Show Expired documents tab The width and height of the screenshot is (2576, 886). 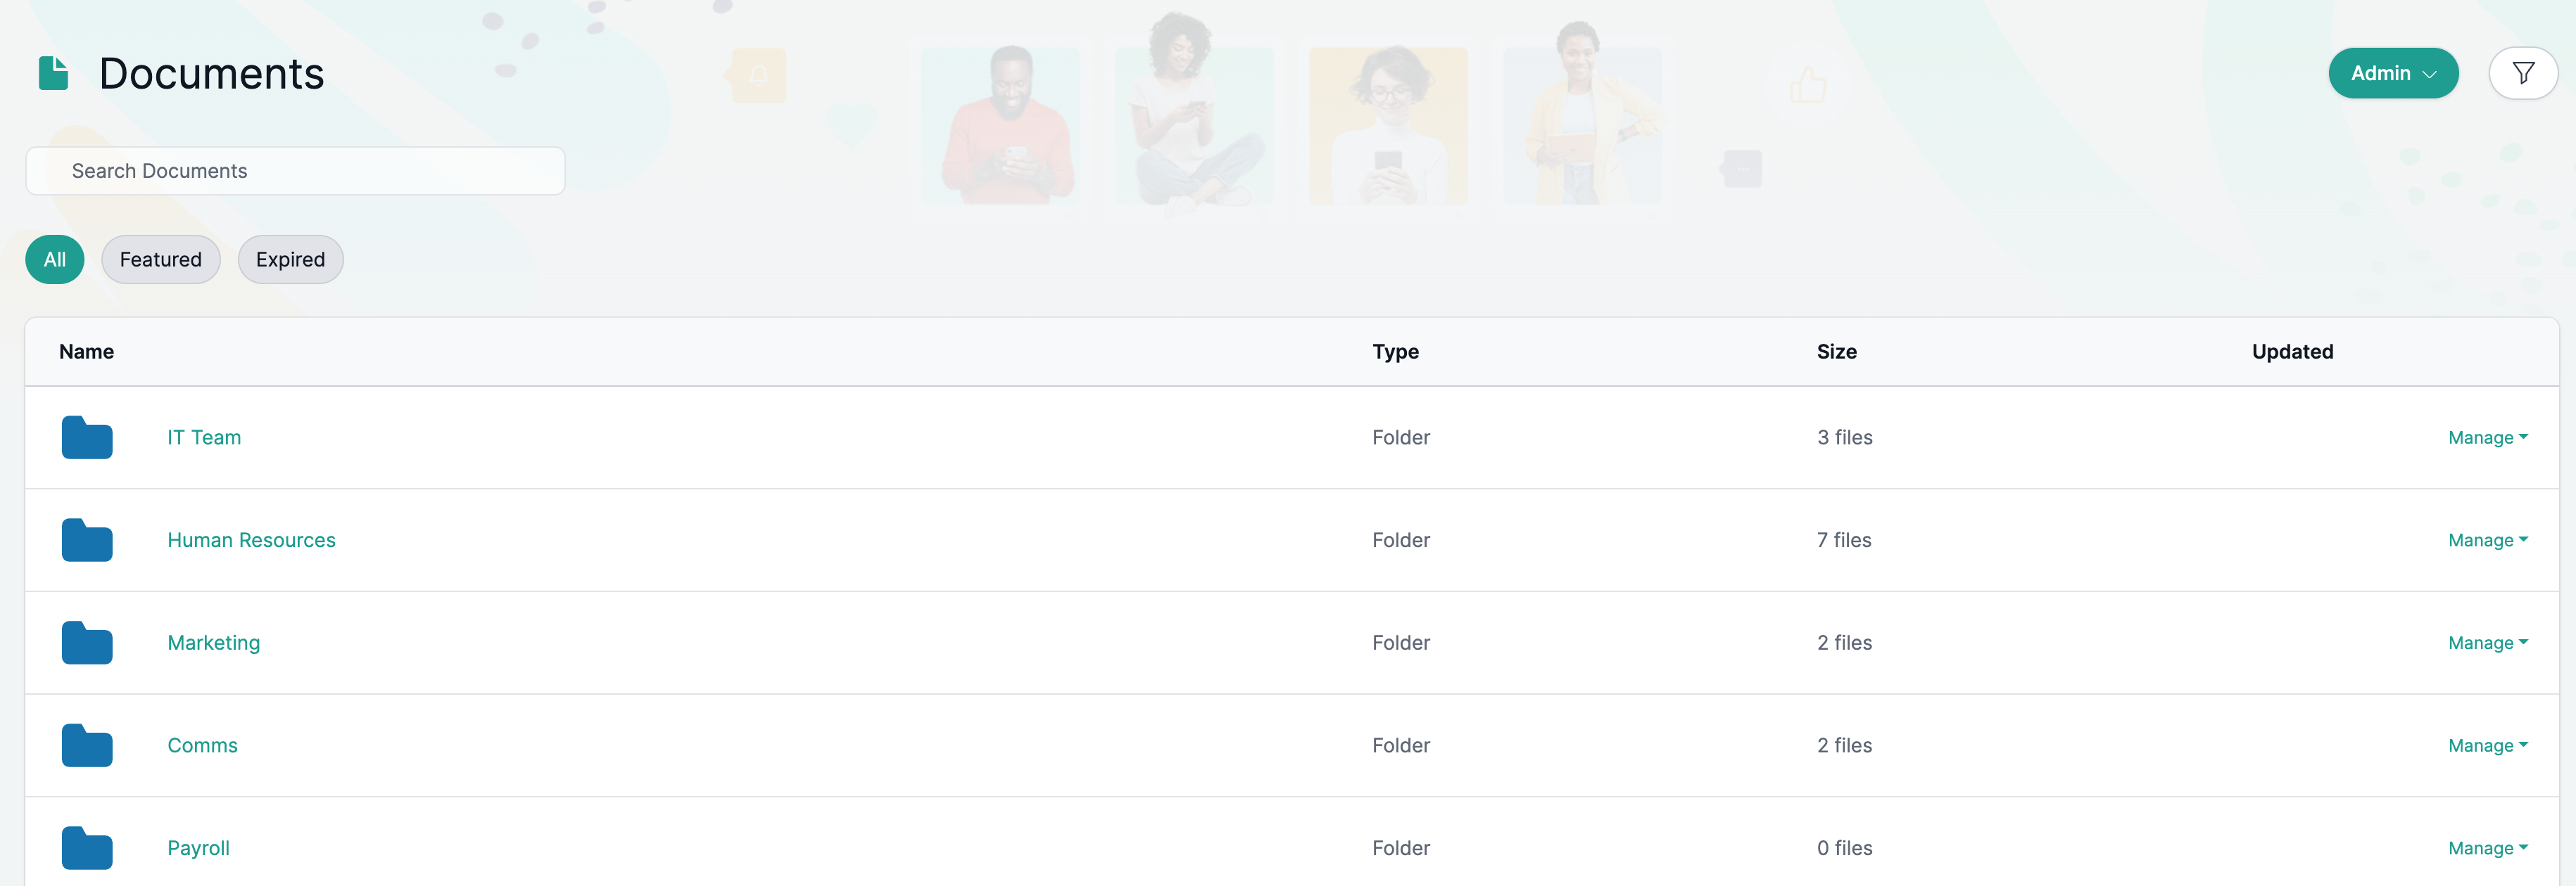click(290, 259)
